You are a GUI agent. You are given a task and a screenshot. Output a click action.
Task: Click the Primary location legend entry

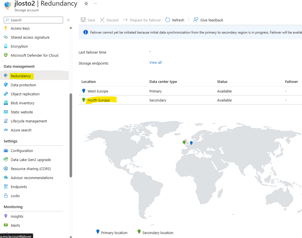[x=112, y=232]
